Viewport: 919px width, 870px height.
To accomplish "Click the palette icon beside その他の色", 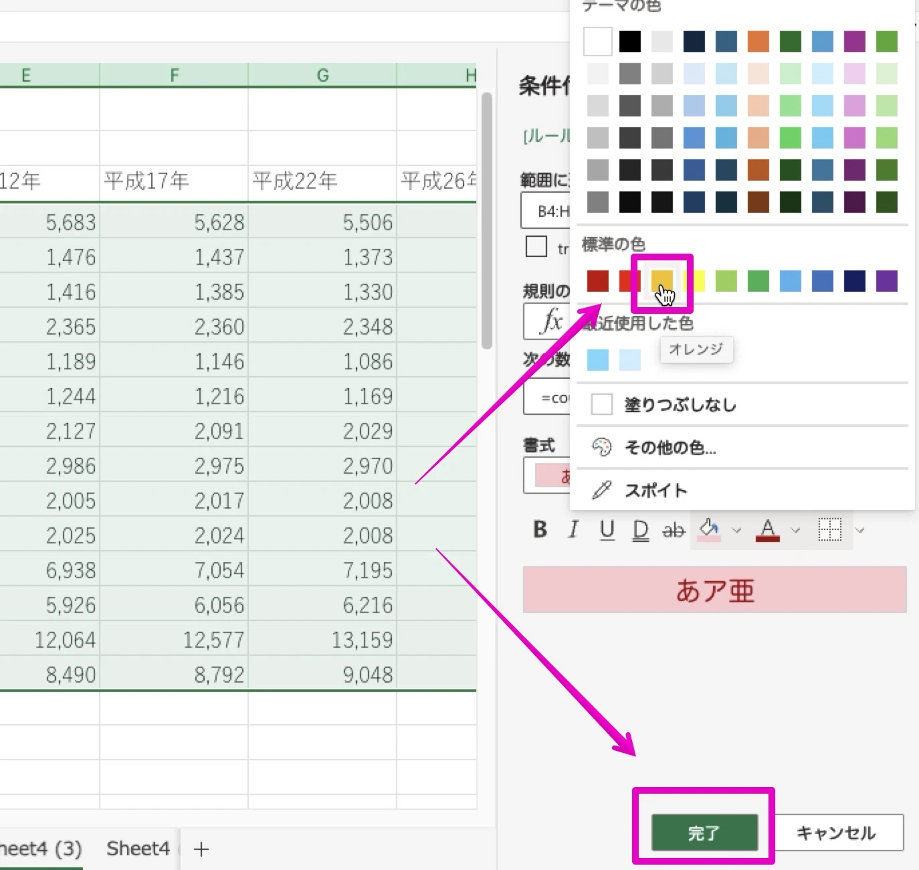I will 602,447.
